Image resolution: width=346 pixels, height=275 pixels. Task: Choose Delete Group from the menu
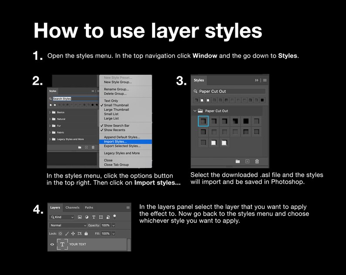click(115, 94)
